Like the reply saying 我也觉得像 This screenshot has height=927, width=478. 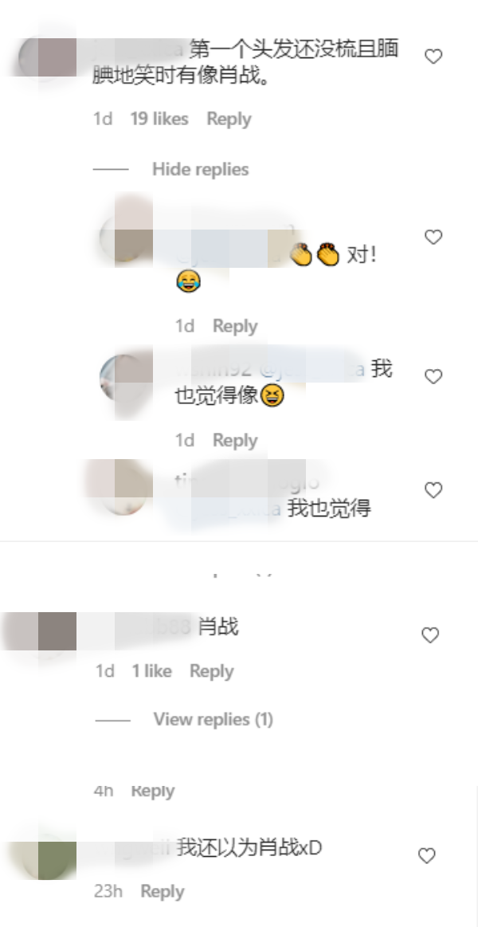tap(433, 376)
